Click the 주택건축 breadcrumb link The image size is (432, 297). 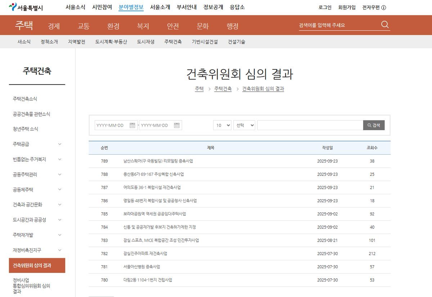(x=223, y=89)
